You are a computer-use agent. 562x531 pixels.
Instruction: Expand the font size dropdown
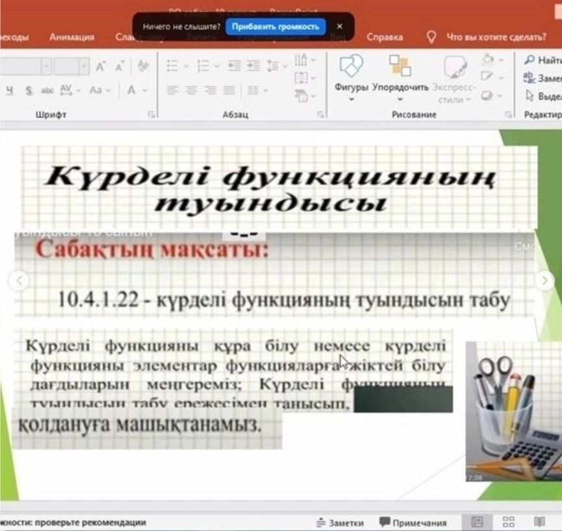coord(84,66)
